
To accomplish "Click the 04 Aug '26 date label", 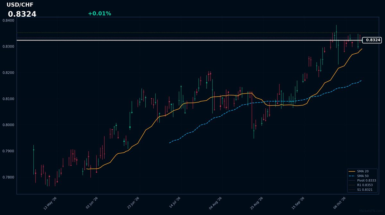I will coord(216,203).
